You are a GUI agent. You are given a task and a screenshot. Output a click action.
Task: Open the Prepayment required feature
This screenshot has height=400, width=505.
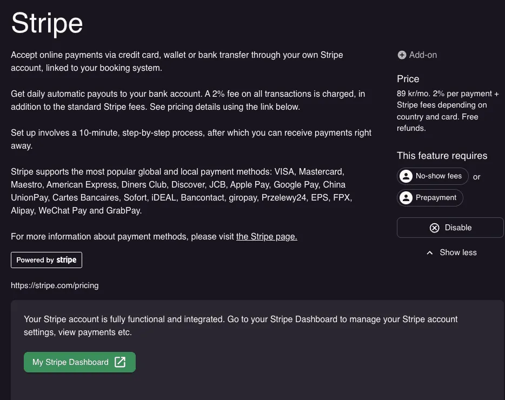(x=430, y=198)
